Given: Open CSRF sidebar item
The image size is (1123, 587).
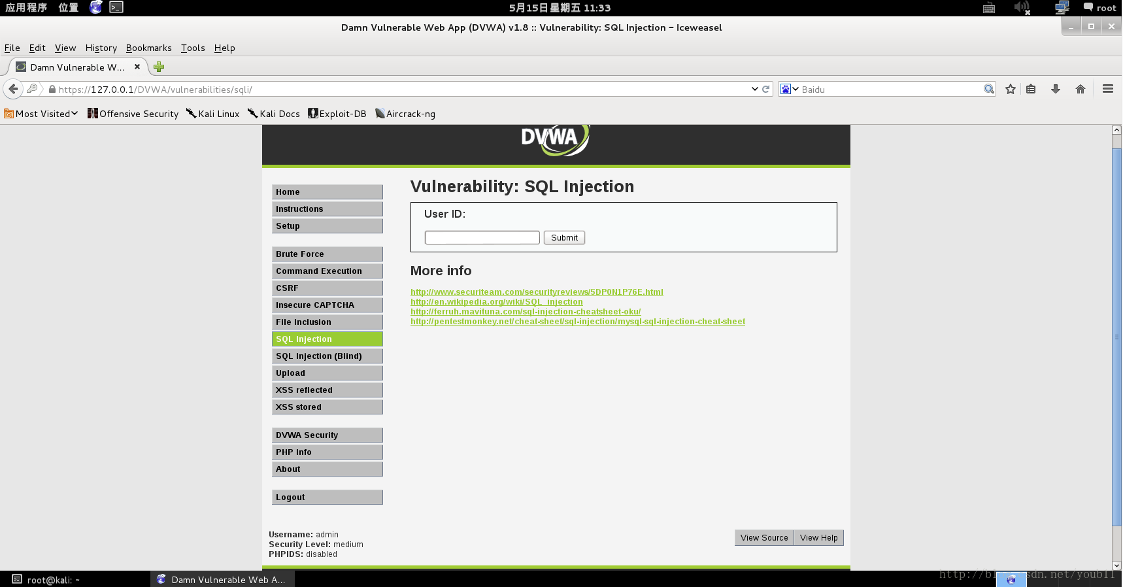Looking at the screenshot, I should (327, 288).
